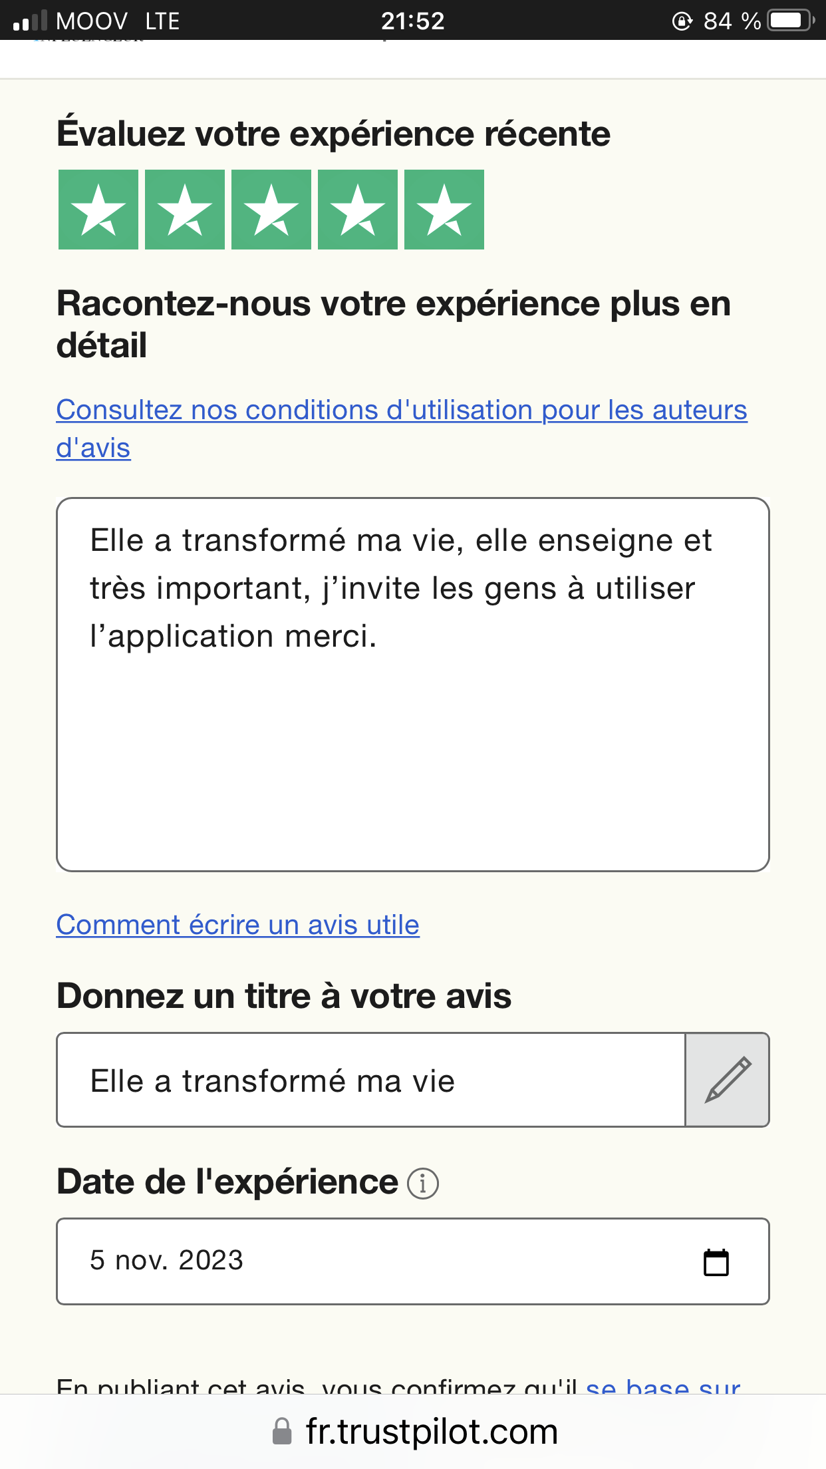
Task: Select the first rating star
Action: (98, 210)
